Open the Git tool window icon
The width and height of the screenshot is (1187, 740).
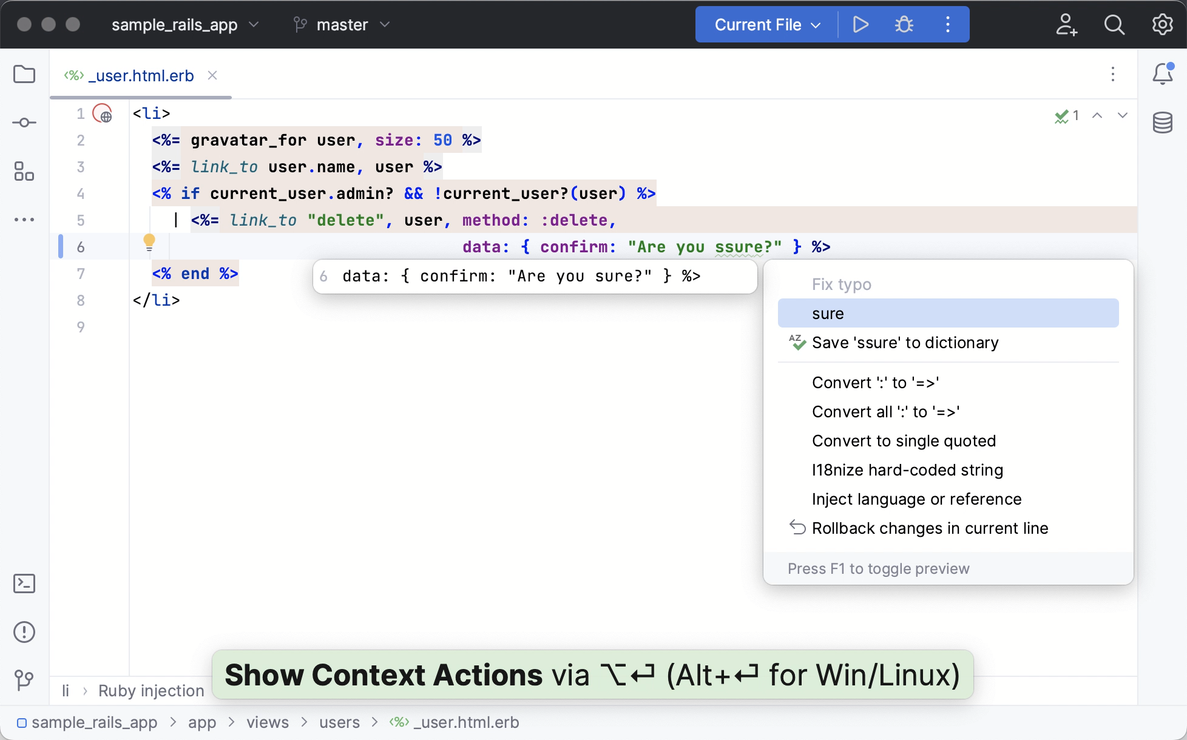point(24,679)
